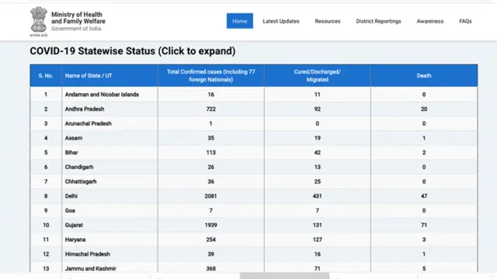Click Delhi confirmed cases value 2081
The height and width of the screenshot is (279, 497).
(210, 196)
